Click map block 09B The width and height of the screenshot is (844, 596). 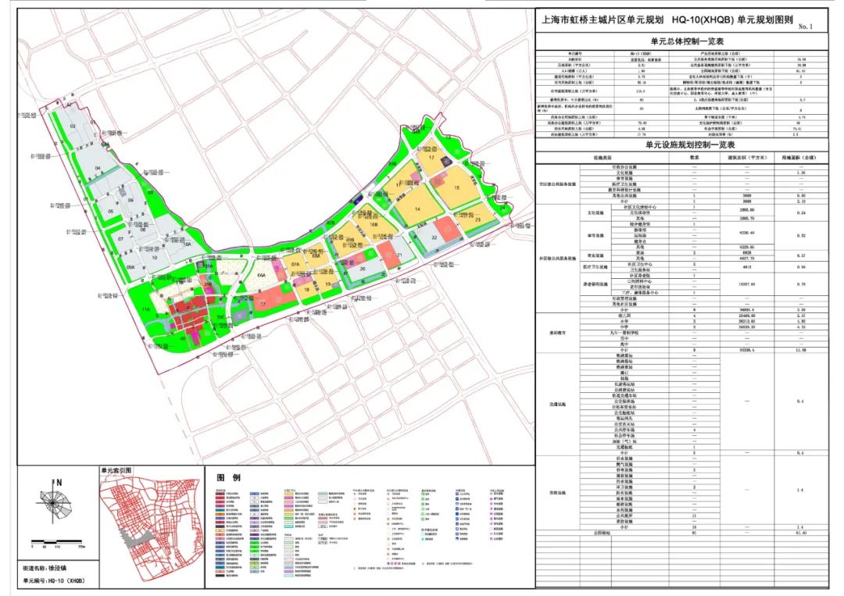click(350, 240)
